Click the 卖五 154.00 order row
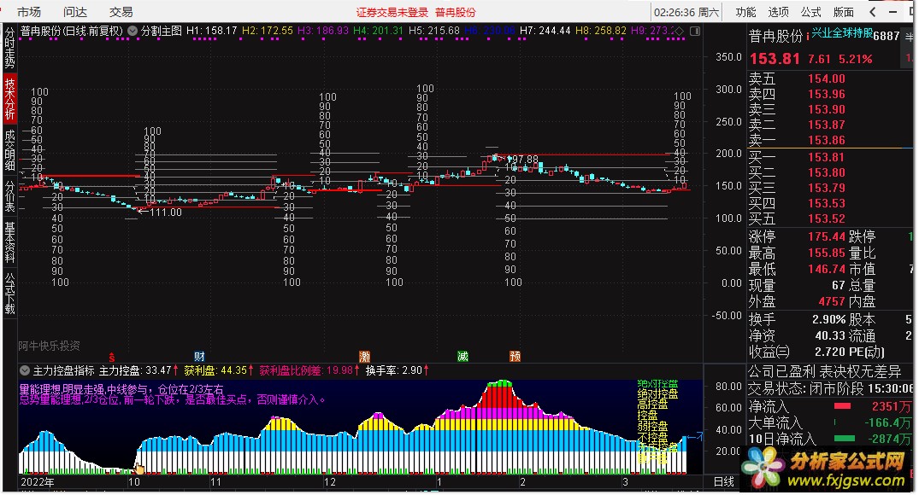 click(x=797, y=79)
